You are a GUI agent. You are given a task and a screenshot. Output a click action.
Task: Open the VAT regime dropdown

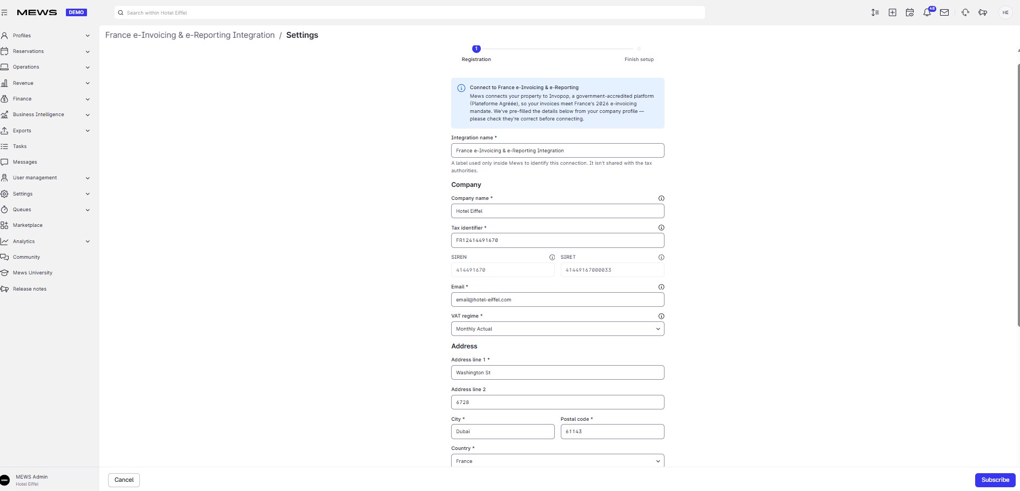[558, 329]
